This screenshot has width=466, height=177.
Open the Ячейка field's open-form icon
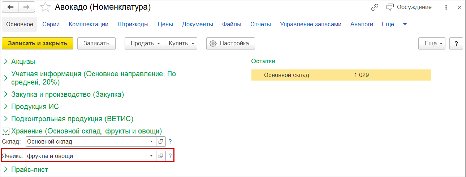(x=161, y=156)
